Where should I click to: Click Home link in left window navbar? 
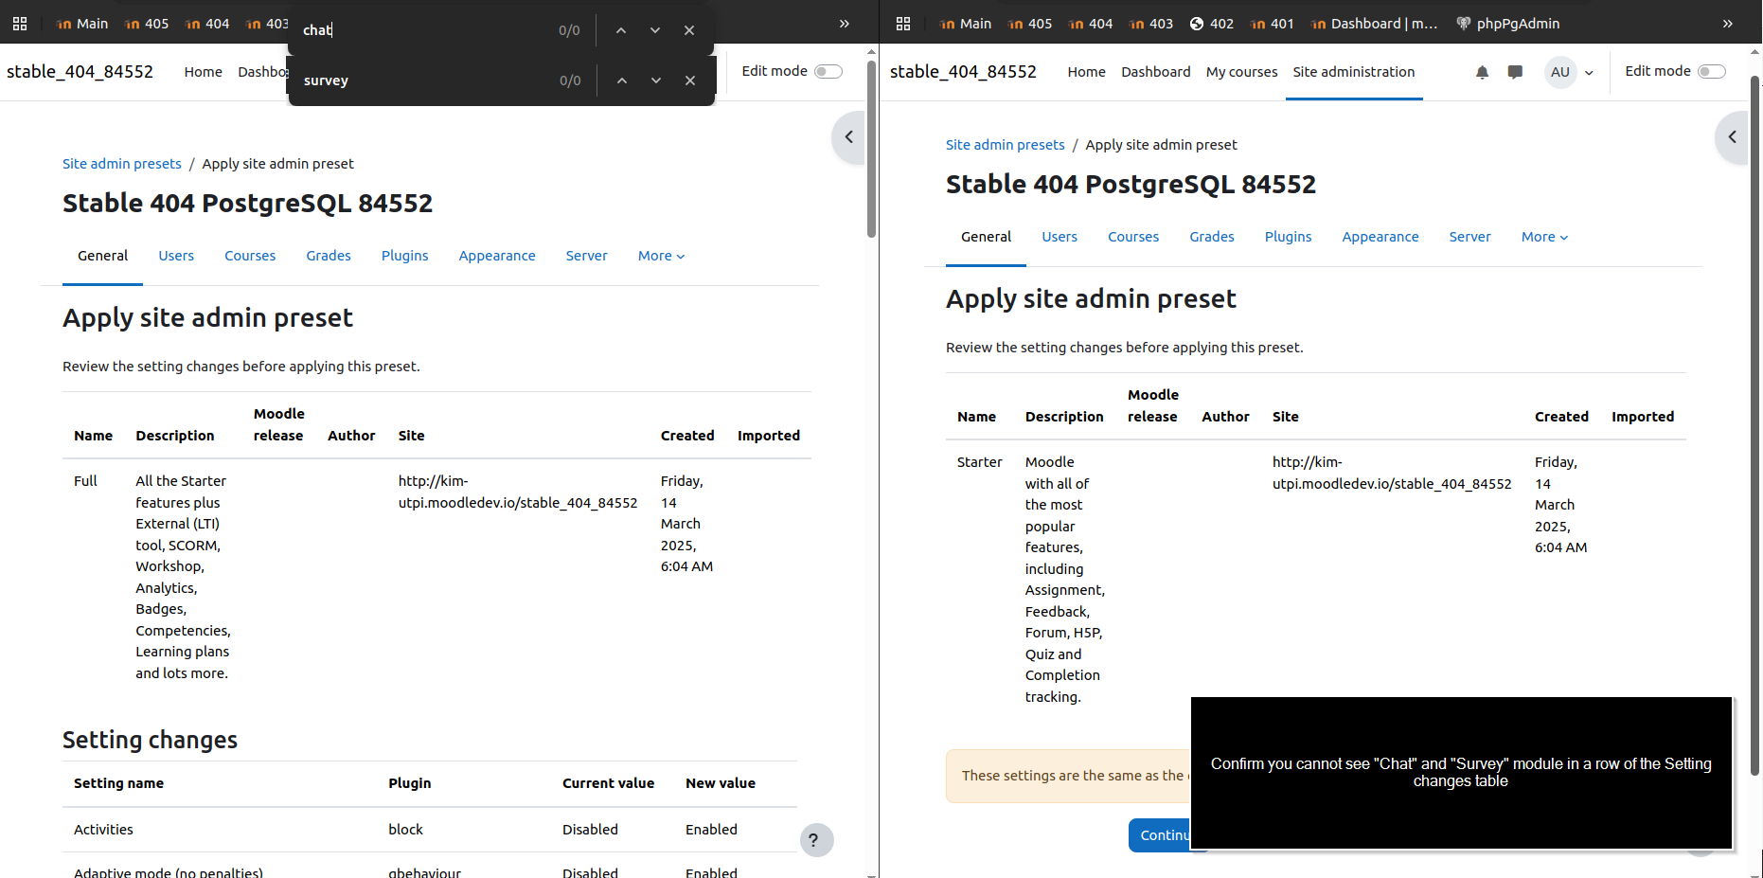click(204, 72)
